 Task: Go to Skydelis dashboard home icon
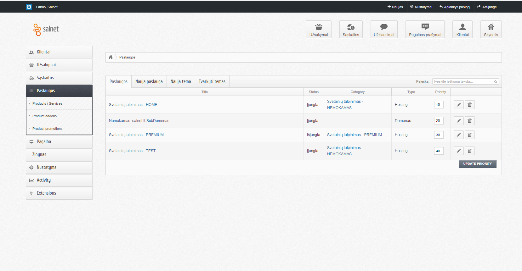coord(491,30)
